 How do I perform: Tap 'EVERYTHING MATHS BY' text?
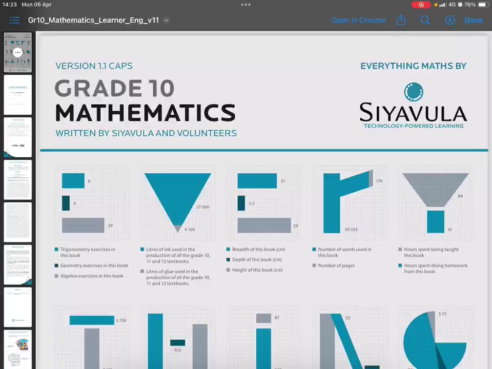pyautogui.click(x=413, y=66)
